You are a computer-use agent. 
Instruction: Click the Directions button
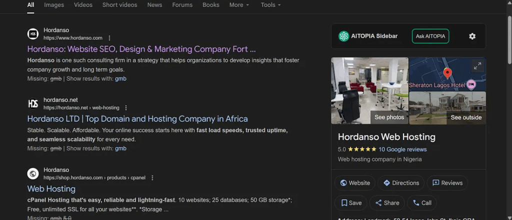pos(400,183)
